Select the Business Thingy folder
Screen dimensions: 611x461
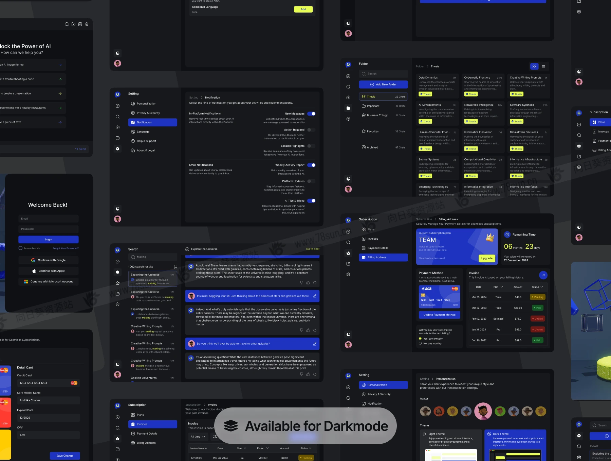[x=377, y=115]
